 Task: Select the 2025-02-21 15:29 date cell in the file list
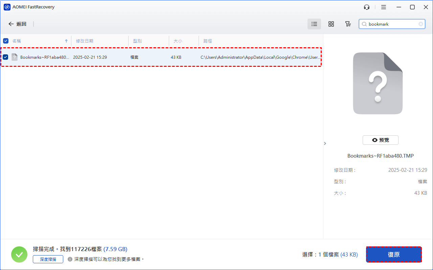[90, 57]
